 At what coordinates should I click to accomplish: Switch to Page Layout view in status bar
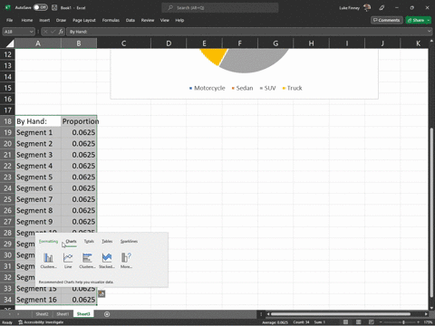pos(359,322)
